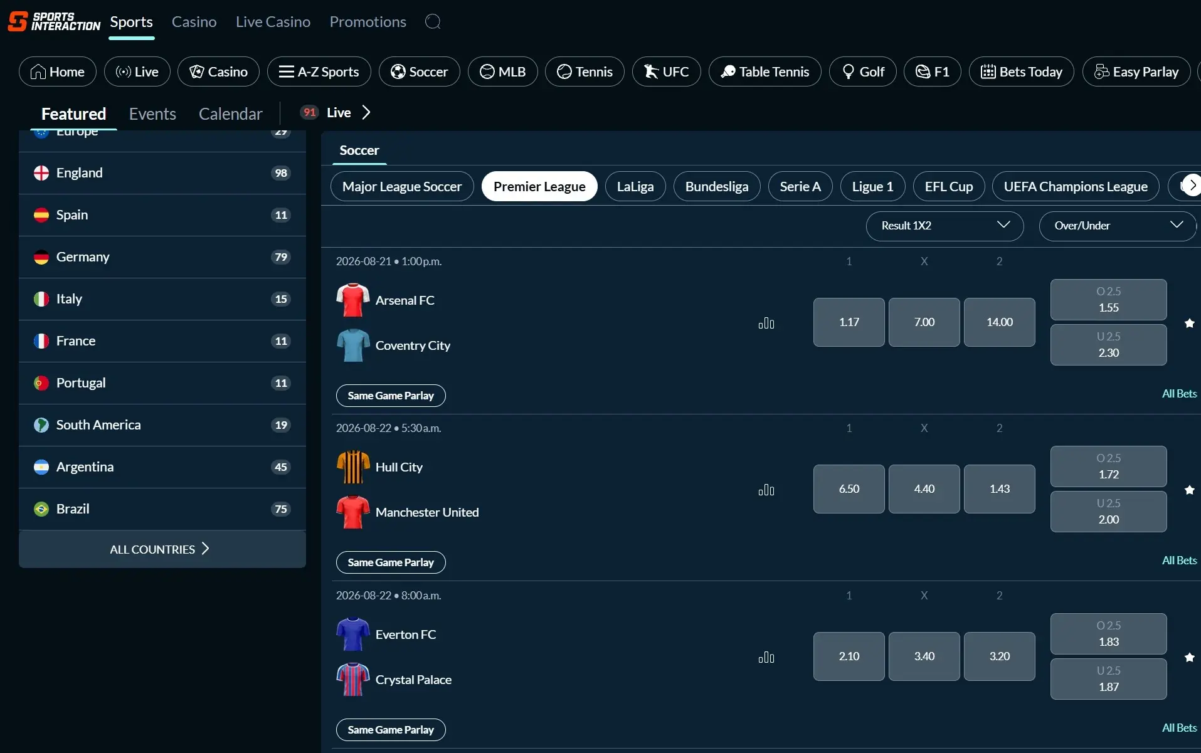Image resolution: width=1201 pixels, height=753 pixels.
Task: Select the LaLiga league chip
Action: [x=635, y=186]
